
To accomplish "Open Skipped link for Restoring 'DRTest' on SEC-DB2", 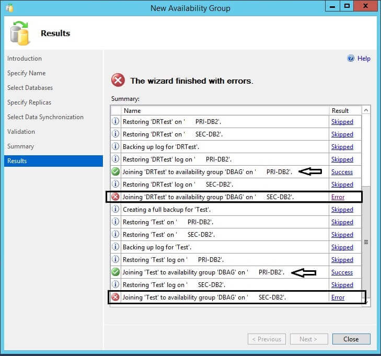I will (x=342, y=134).
